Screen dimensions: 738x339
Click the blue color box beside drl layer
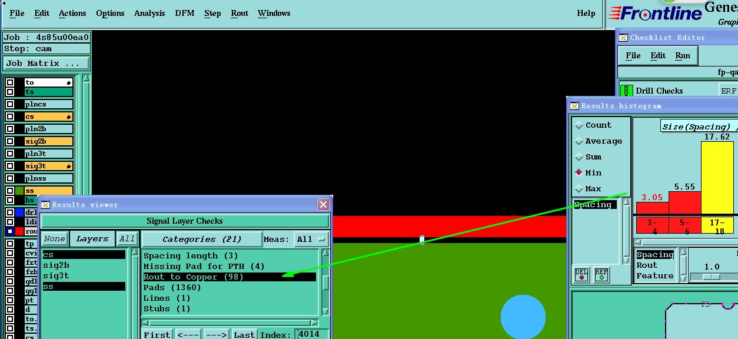pos(19,212)
